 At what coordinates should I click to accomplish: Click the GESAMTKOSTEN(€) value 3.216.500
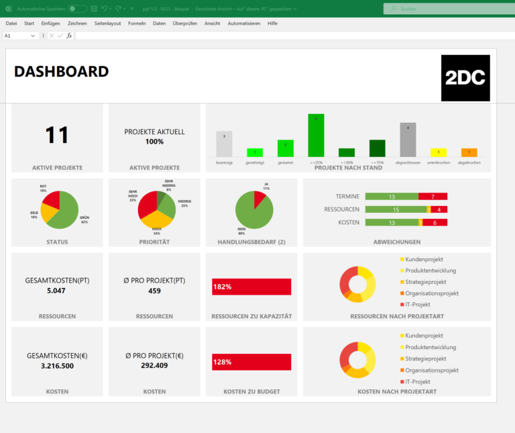click(57, 366)
